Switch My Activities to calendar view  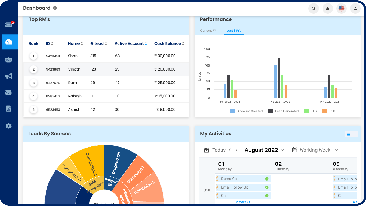[348, 134]
